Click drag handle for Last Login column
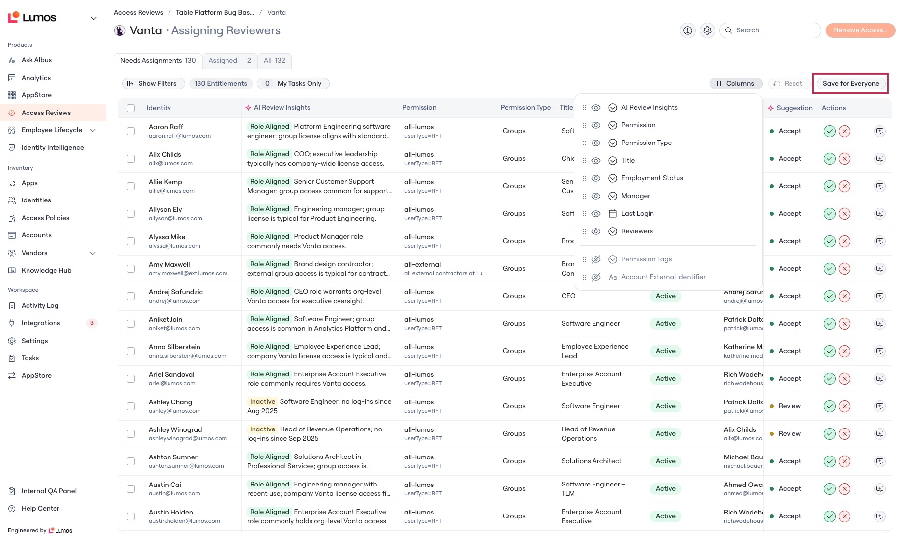The width and height of the screenshot is (904, 543). pos(584,214)
